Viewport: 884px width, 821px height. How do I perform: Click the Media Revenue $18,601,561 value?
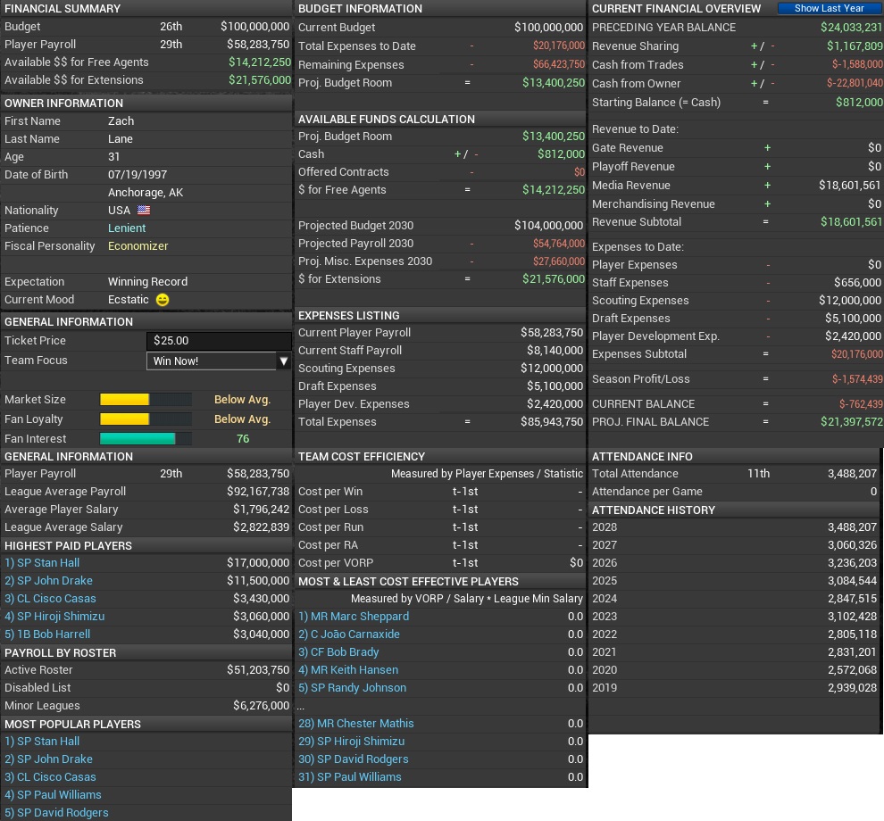coord(849,186)
